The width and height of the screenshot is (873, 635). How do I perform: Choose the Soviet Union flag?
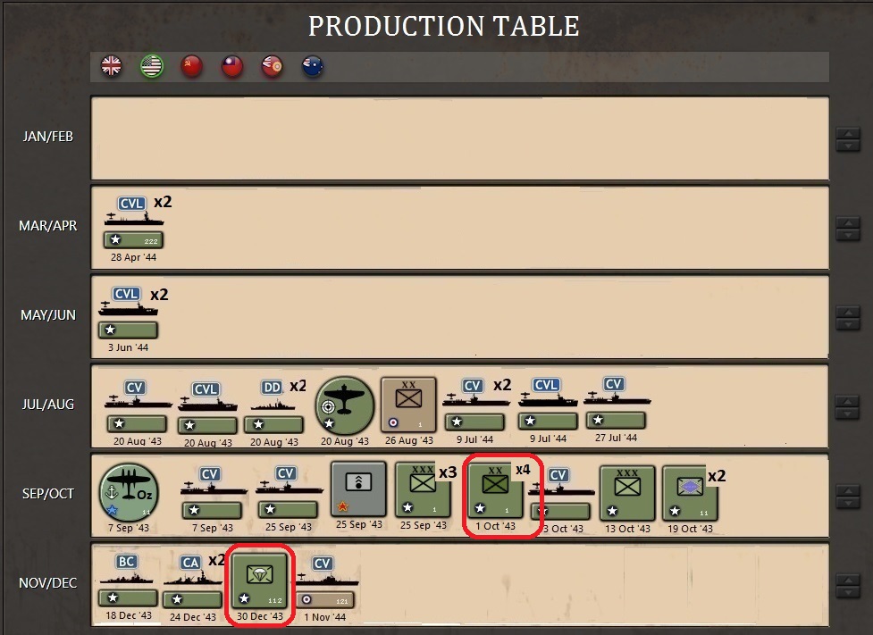[191, 66]
